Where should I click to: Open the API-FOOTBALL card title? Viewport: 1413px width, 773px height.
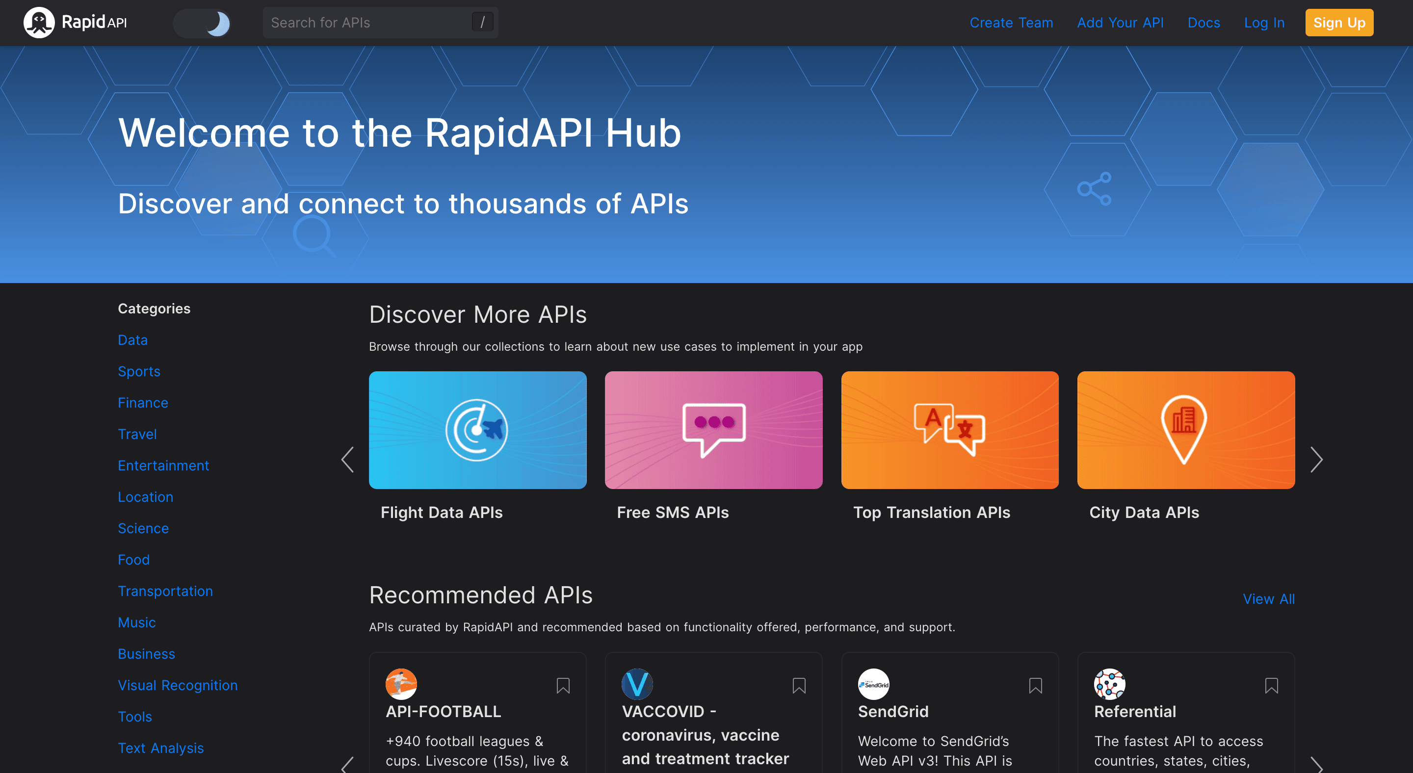(443, 712)
